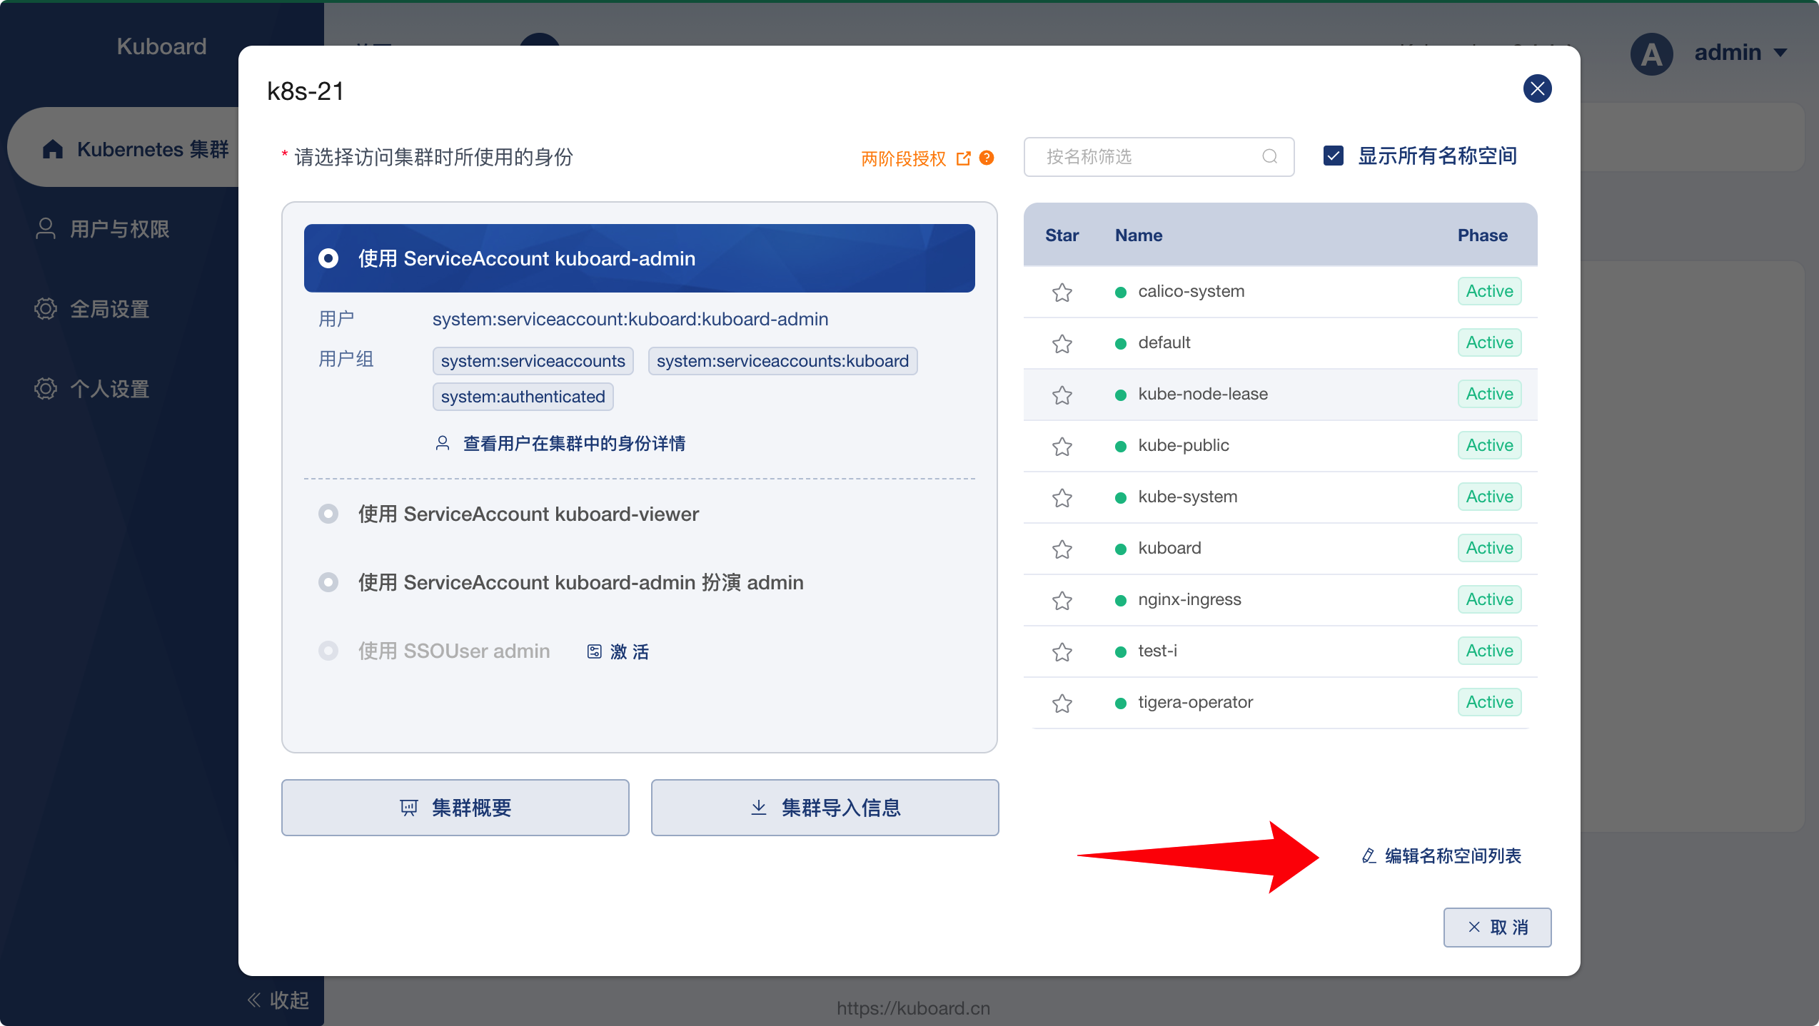Click the system:authenticated group tag
This screenshot has height=1026, width=1819.
point(523,397)
